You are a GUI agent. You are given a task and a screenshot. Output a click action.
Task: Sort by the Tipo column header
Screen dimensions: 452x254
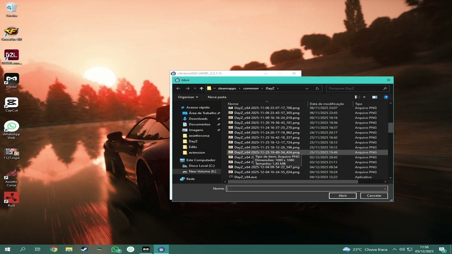pyautogui.click(x=359, y=104)
